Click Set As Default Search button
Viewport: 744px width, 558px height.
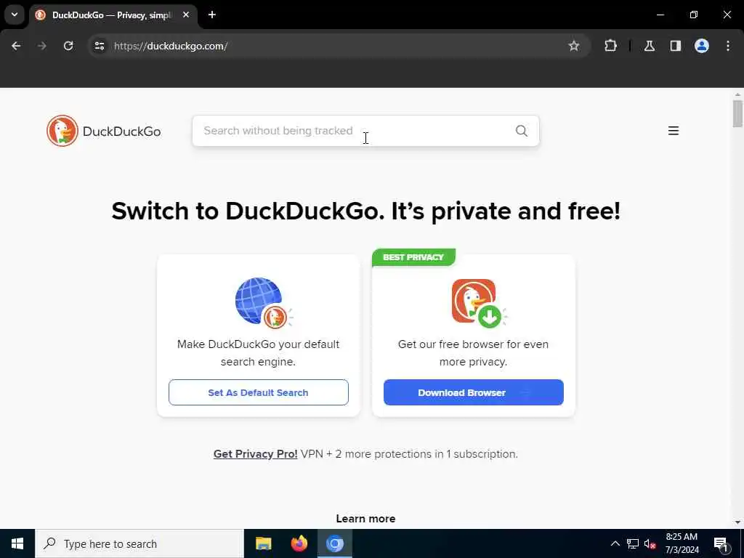pyautogui.click(x=259, y=392)
